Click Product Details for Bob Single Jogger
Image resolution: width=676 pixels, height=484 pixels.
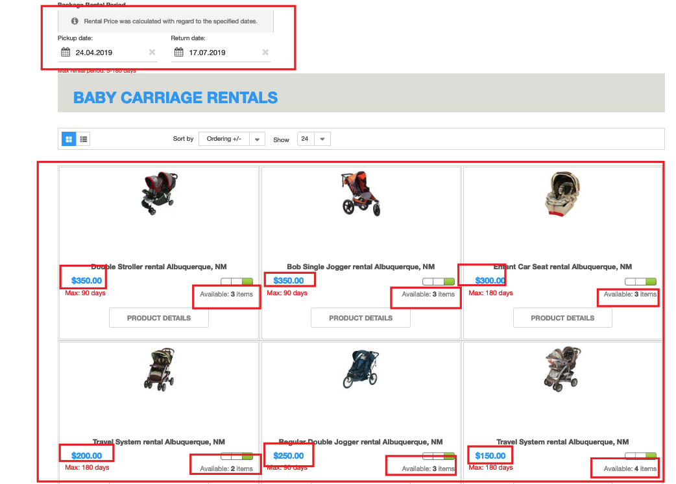coord(361,318)
